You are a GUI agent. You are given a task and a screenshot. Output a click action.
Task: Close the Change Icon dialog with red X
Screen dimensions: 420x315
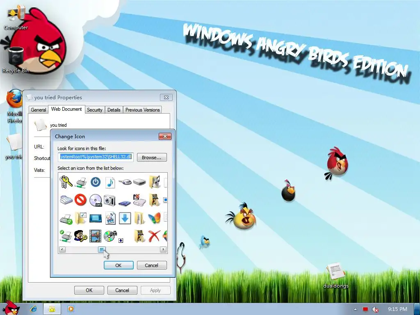pos(165,136)
